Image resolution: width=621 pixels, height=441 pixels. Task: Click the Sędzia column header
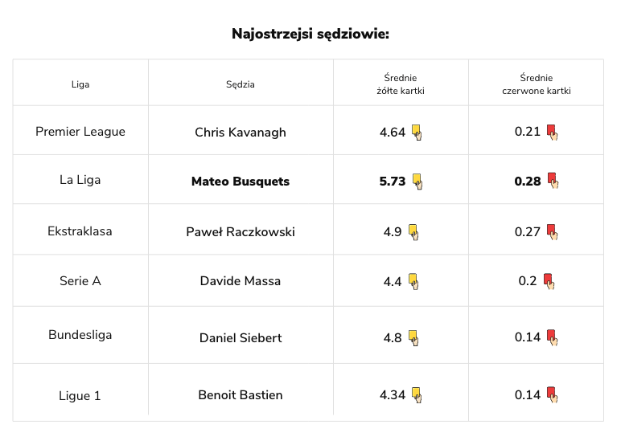[241, 84]
